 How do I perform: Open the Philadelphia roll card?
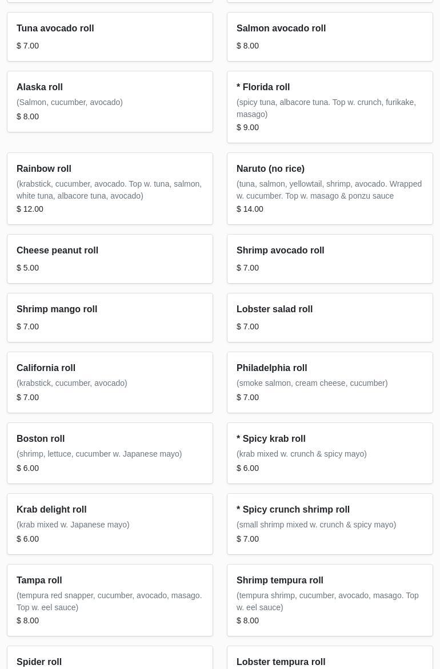330,382
